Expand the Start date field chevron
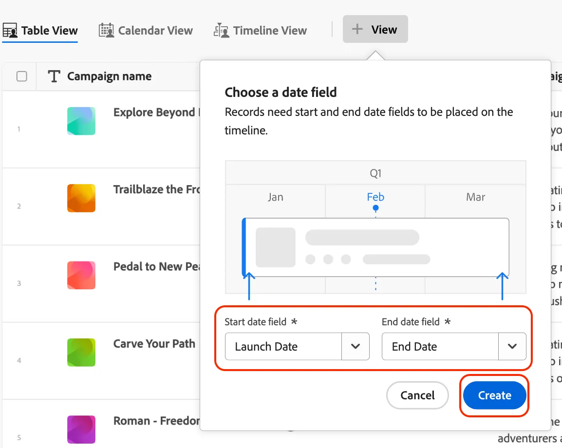562x448 pixels. [x=356, y=346]
